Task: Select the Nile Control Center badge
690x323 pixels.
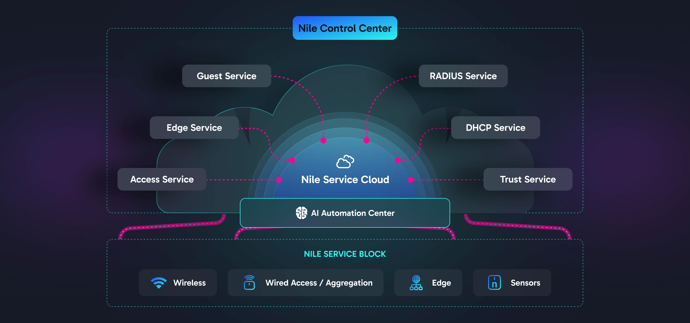Action: pos(345,28)
